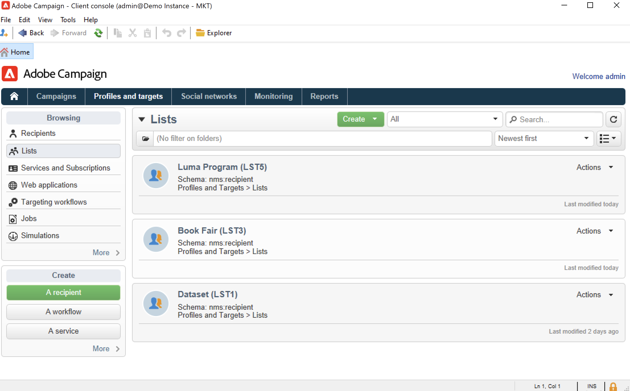
Task: Open the Explorer folder icon
Action: click(200, 33)
